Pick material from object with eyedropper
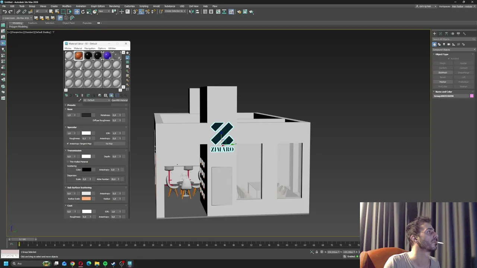Screen dimensions: 477x268 tap(80, 100)
